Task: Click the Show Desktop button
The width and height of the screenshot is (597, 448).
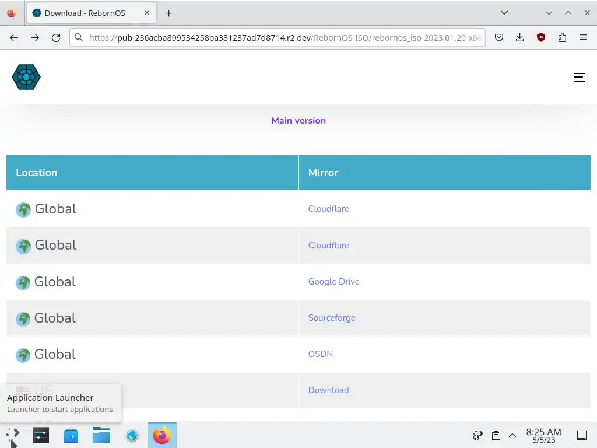Action: (x=582, y=435)
